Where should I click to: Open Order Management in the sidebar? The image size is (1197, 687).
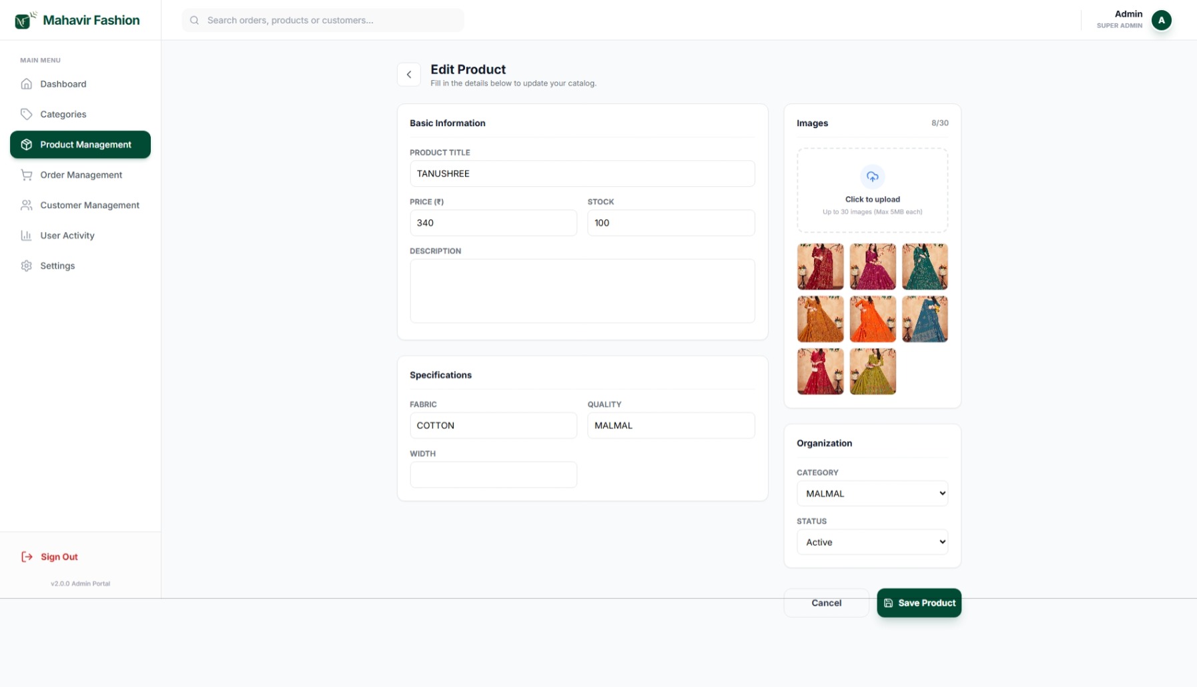pos(81,175)
